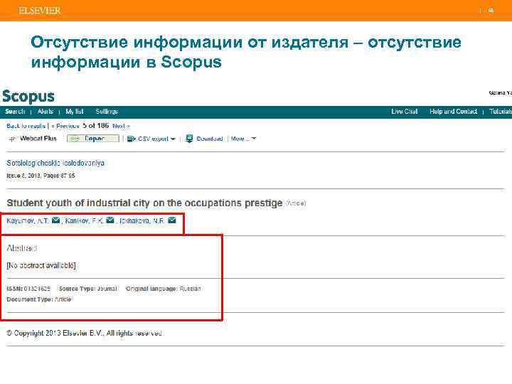Viewport: 512px width, 384px height.
Task: Open the Alerts menu item
Action: tap(45, 112)
